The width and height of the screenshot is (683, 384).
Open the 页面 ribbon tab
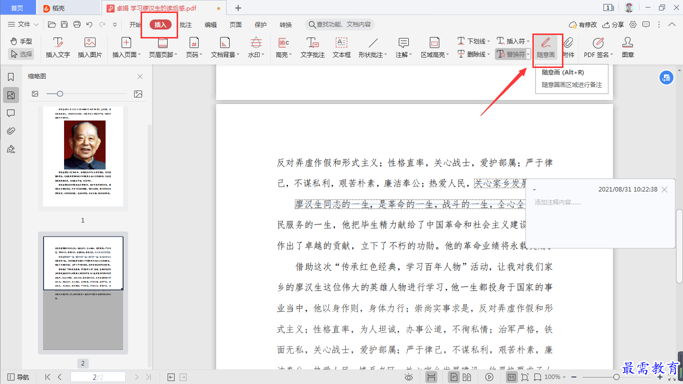coord(236,24)
